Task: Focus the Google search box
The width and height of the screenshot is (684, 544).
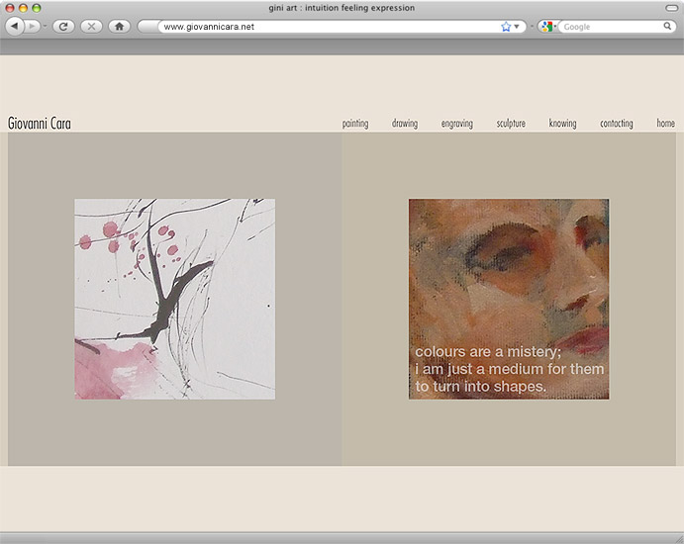Action: (x=611, y=27)
